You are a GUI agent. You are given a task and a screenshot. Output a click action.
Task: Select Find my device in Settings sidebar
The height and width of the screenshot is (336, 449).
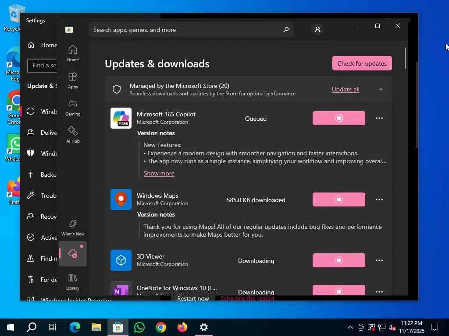tap(42, 259)
